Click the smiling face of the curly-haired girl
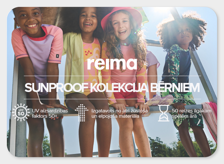 122,27
